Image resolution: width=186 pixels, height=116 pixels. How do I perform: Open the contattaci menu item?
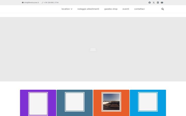[139, 9]
